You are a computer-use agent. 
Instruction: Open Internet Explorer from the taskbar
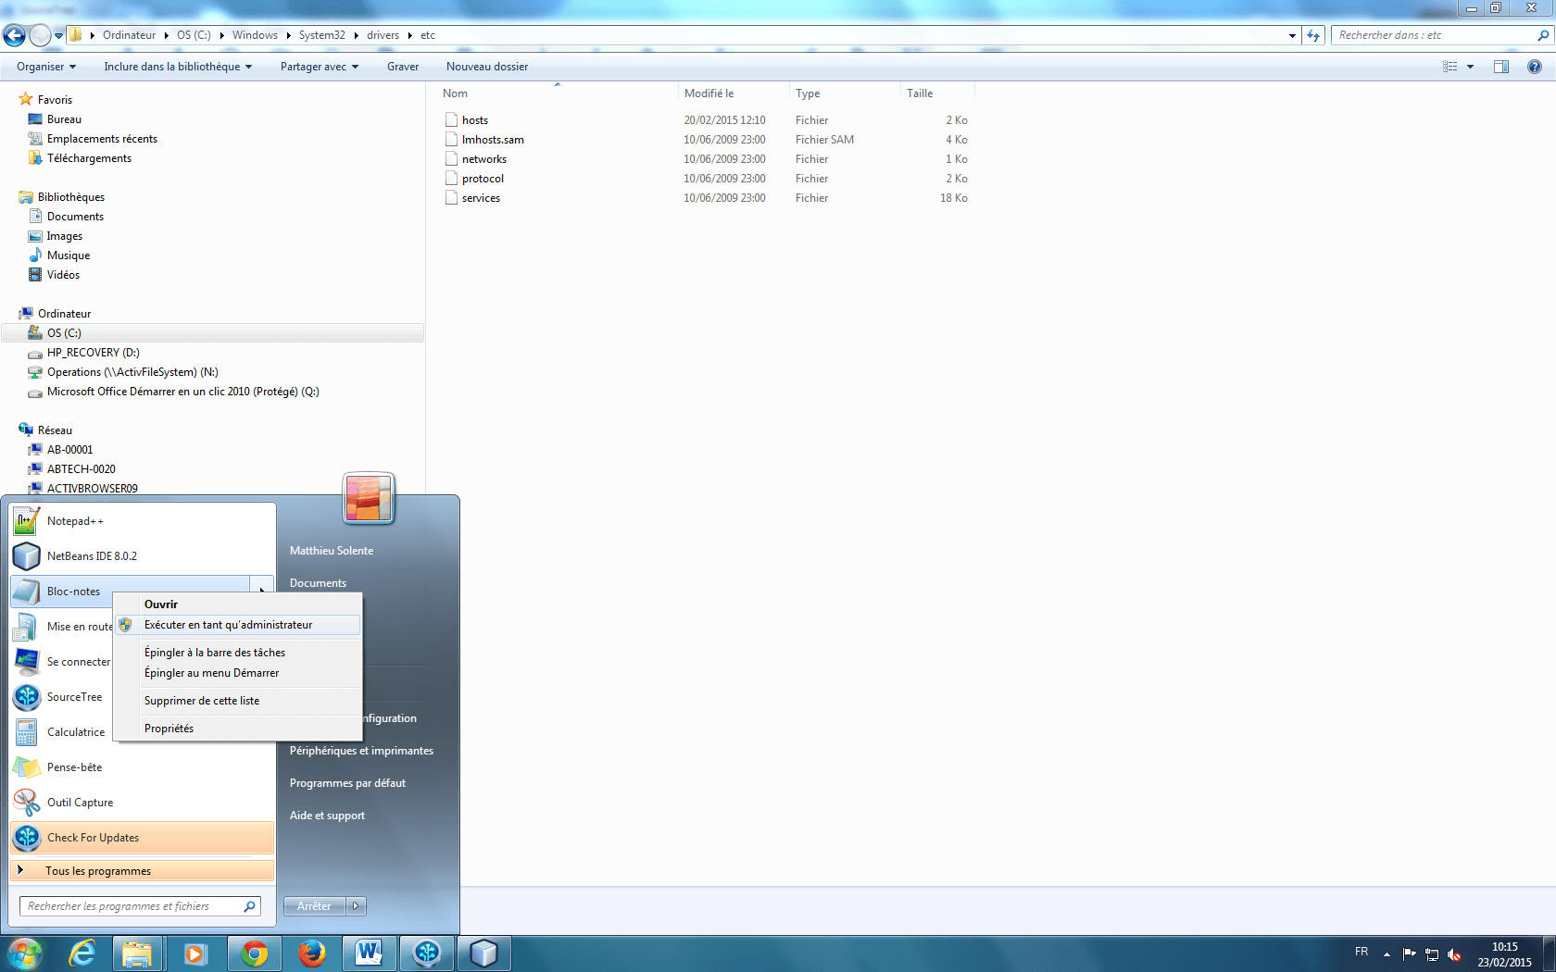pos(82,953)
